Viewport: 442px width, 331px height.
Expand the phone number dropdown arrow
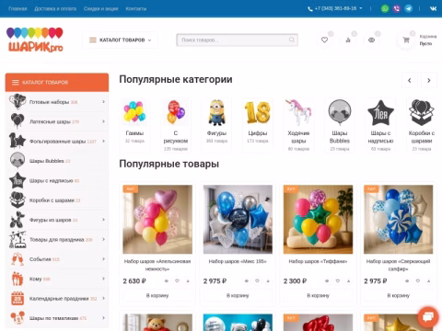(361, 8)
